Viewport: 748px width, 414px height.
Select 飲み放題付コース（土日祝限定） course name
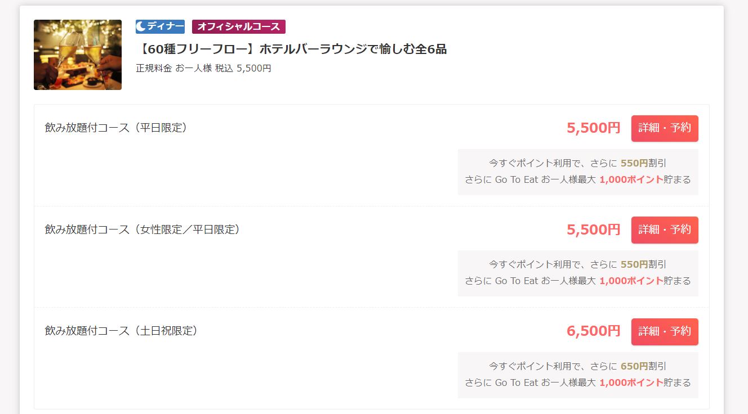pyautogui.click(x=122, y=331)
